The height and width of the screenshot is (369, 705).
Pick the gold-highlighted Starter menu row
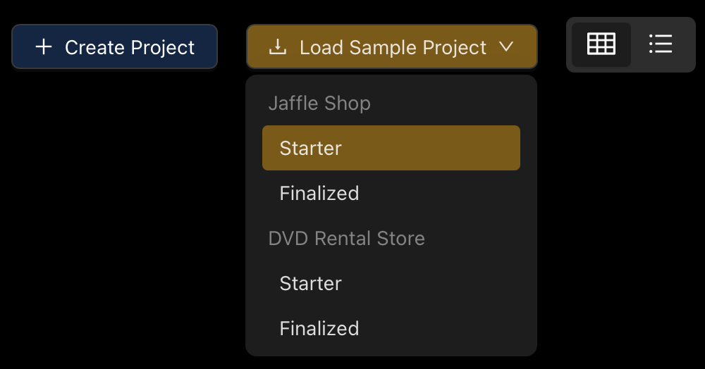pyautogui.click(x=391, y=148)
